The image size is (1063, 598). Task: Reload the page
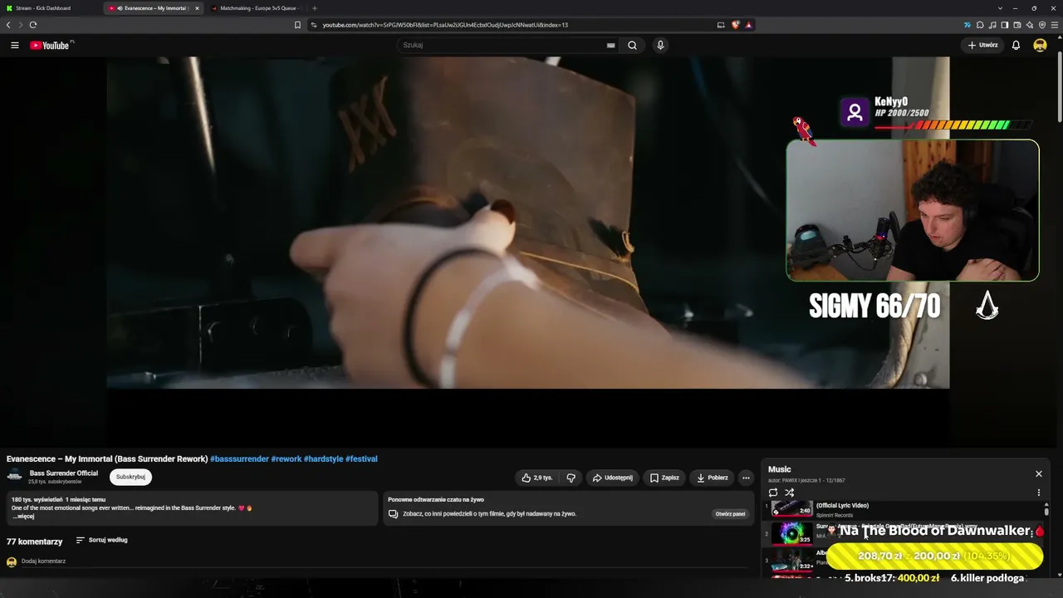point(33,25)
